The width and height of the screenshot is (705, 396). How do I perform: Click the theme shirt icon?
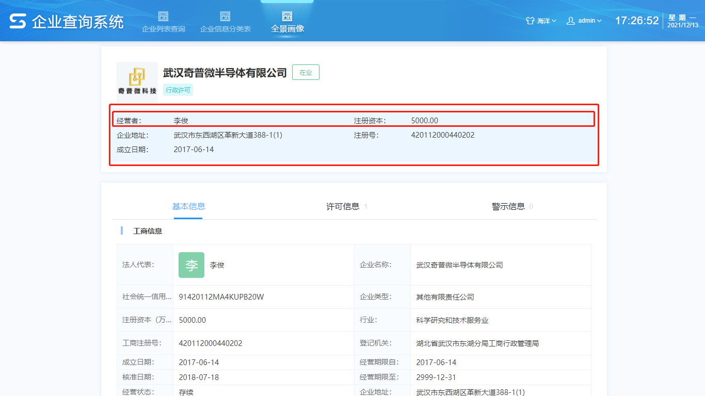pos(530,21)
